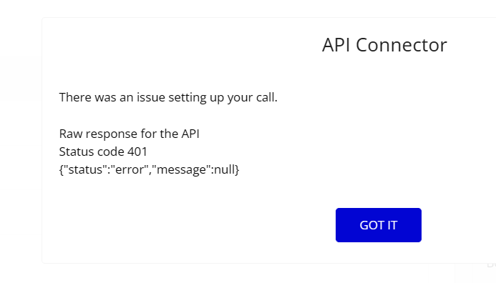Viewport: 496px width, 283px height.
Task: Click the number 401 in status line
Action: (x=137, y=152)
